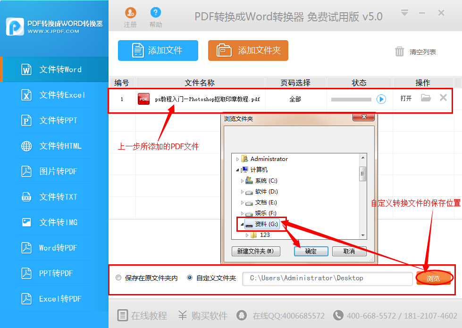This screenshot has width=462, height=328.
Task: Click the 编号 column header
Action: (122, 83)
